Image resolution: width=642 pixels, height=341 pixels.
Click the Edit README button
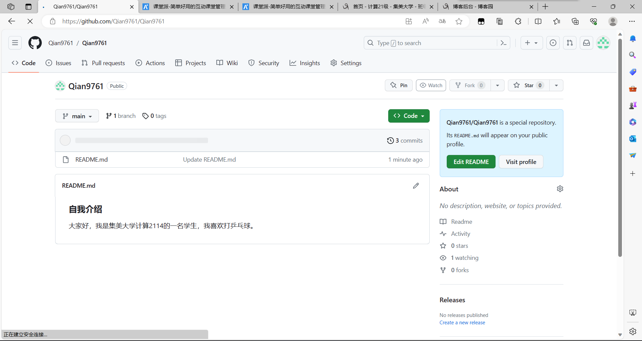(x=471, y=162)
